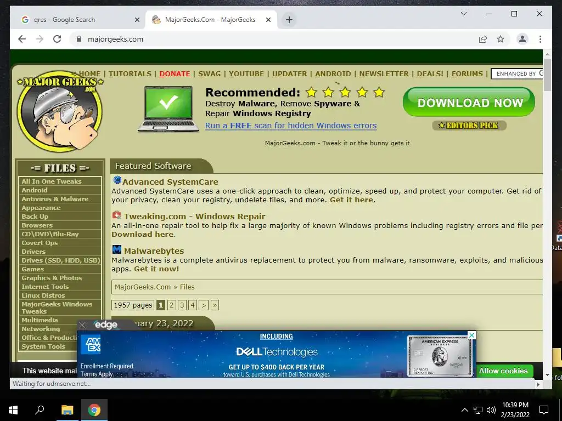Click the site padlock icon
562x421 pixels.
[x=79, y=39]
